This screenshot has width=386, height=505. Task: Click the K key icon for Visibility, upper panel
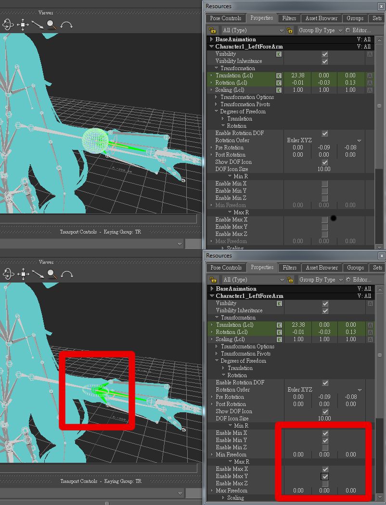(279, 54)
